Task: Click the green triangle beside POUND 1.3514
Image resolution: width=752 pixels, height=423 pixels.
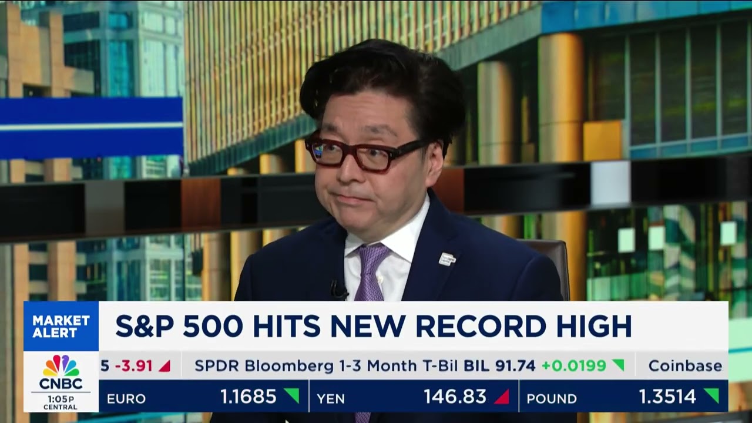Action: [711, 396]
